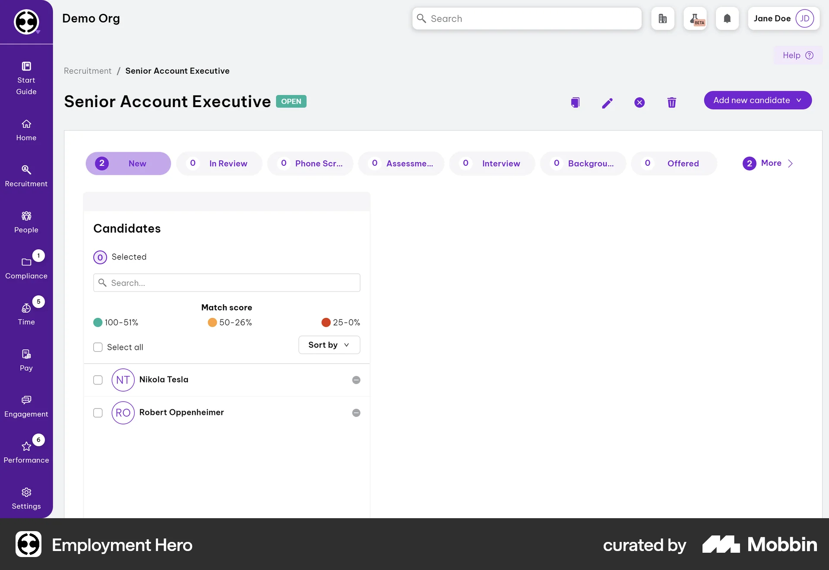This screenshot has width=829, height=570.
Task: Expand the More stages chevron
Action: coord(790,163)
